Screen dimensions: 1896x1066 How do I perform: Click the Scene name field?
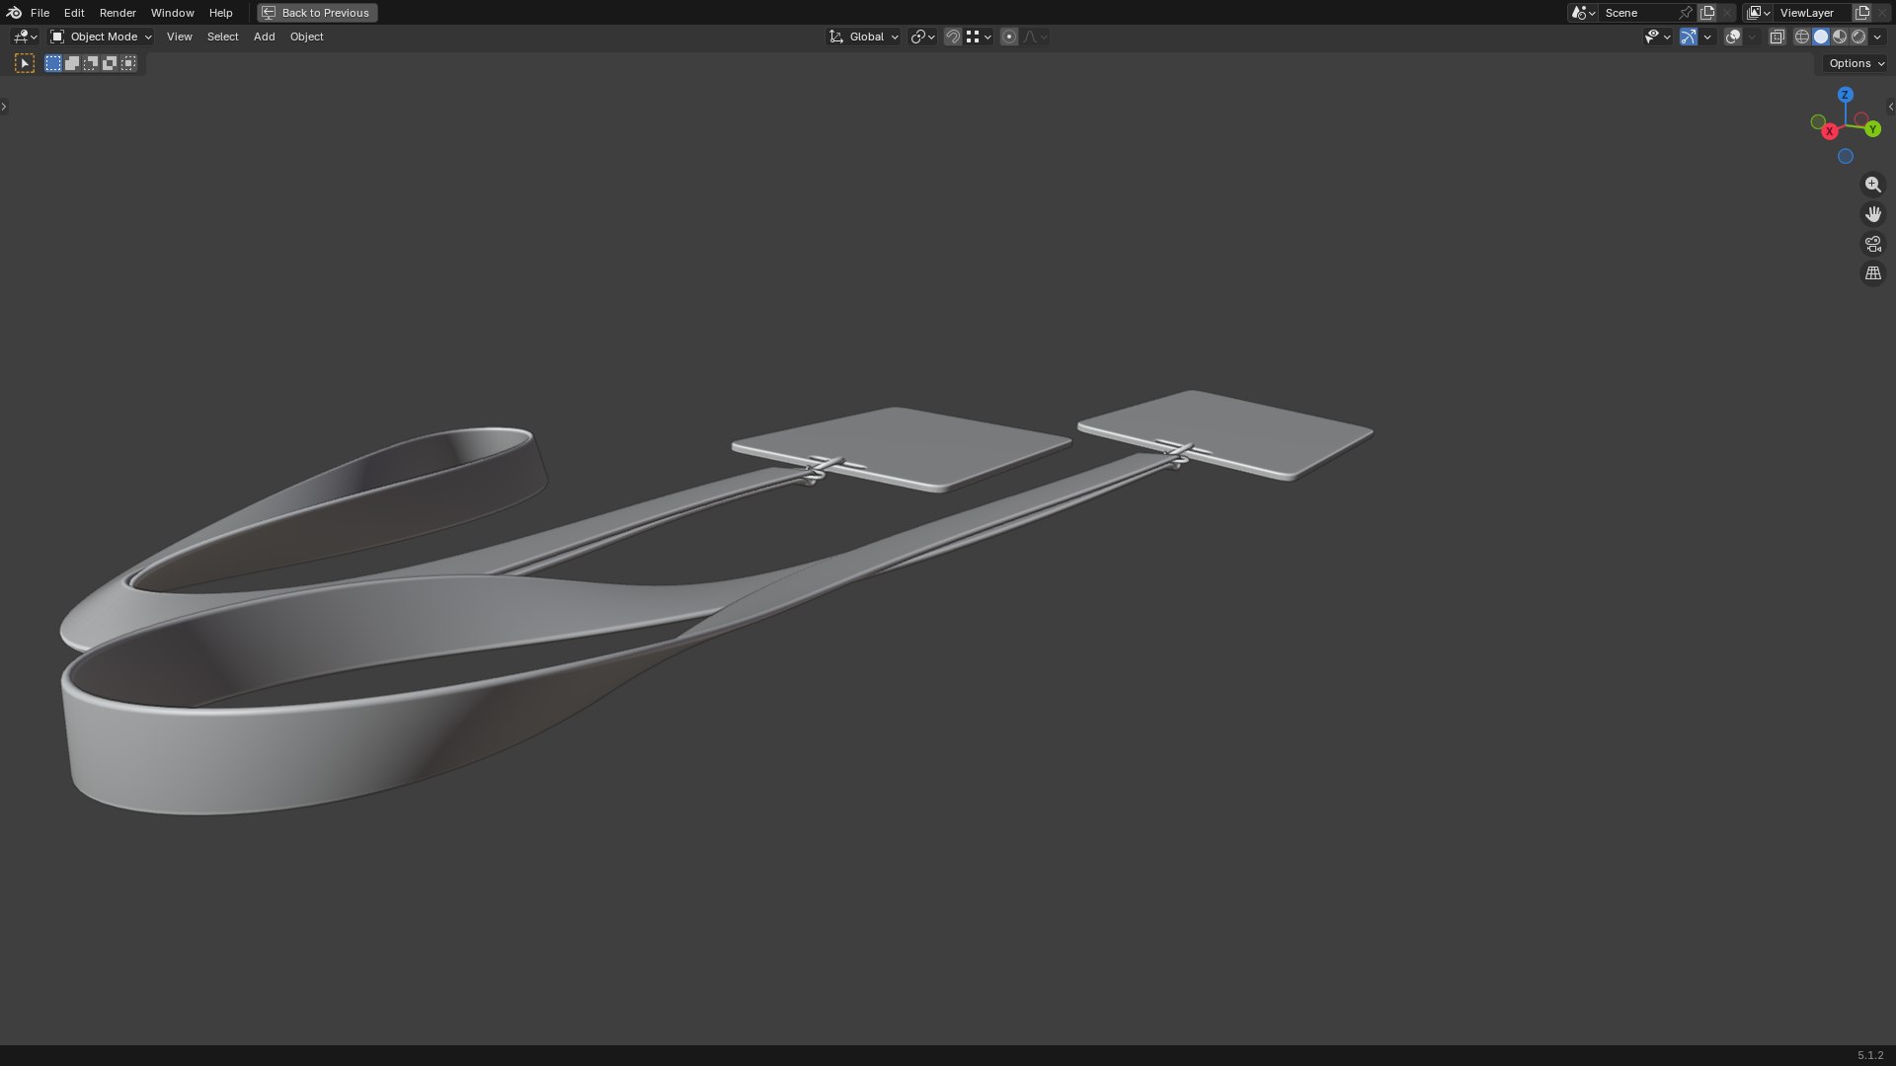tap(1637, 13)
